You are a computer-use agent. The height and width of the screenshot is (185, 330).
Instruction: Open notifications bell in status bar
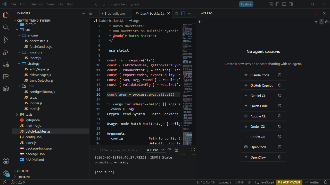[326, 182]
